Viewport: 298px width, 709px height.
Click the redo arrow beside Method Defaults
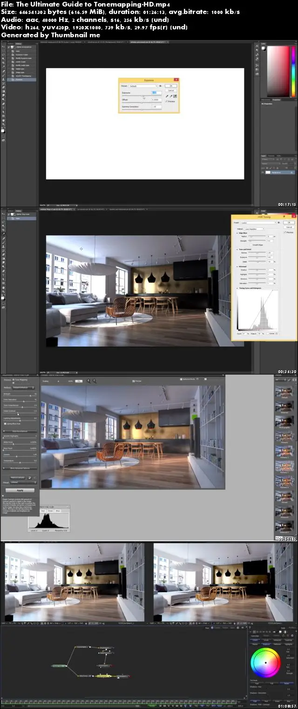[x=35, y=478]
